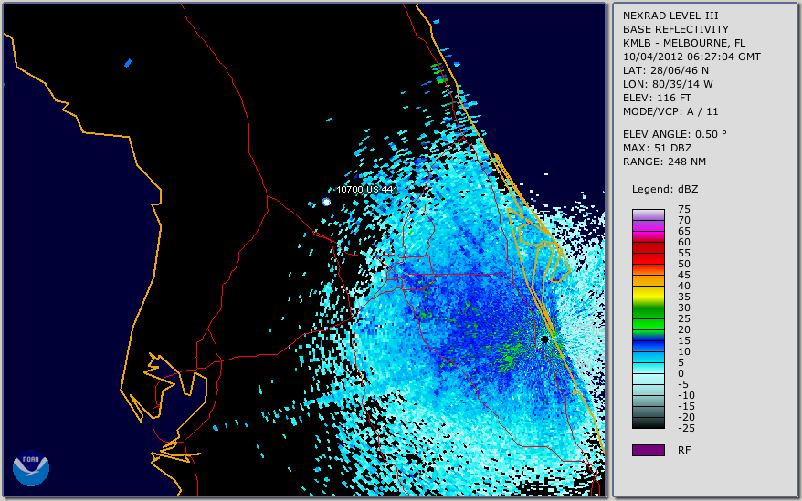Click the NOAA logo on the map

tap(31, 468)
